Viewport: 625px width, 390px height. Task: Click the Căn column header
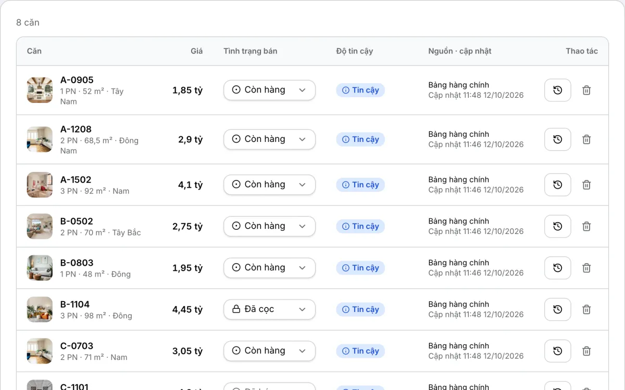click(34, 51)
